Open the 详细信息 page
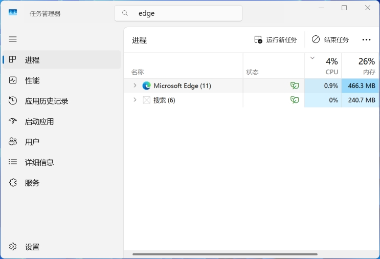The height and width of the screenshot is (259, 380). [x=39, y=162]
